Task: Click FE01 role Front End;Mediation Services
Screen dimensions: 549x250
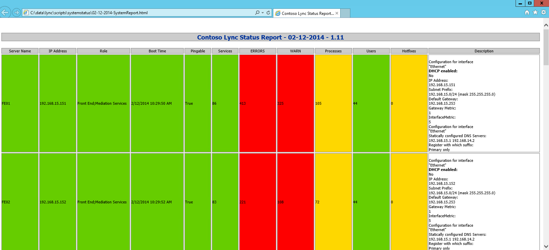Action: [102, 103]
